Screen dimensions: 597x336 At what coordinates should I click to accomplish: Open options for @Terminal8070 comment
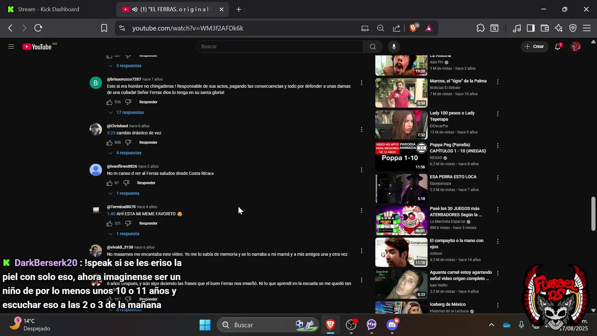tap(361, 210)
